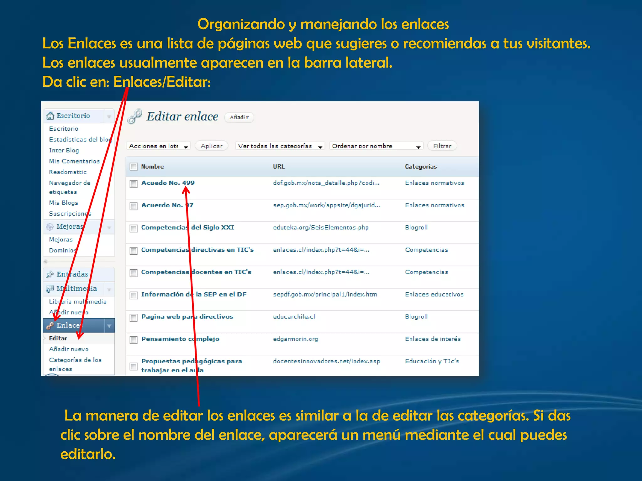Click the edgarmorin.org URL
This screenshot has width=642, height=481.
295,339
